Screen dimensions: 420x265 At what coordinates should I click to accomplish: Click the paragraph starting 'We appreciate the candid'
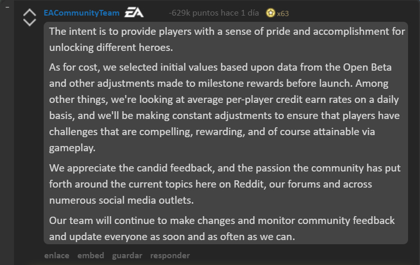click(x=225, y=184)
